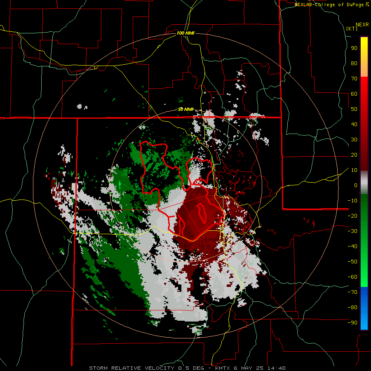Click the -10 value on velocity scale
371x371 pixels.
tap(352, 201)
